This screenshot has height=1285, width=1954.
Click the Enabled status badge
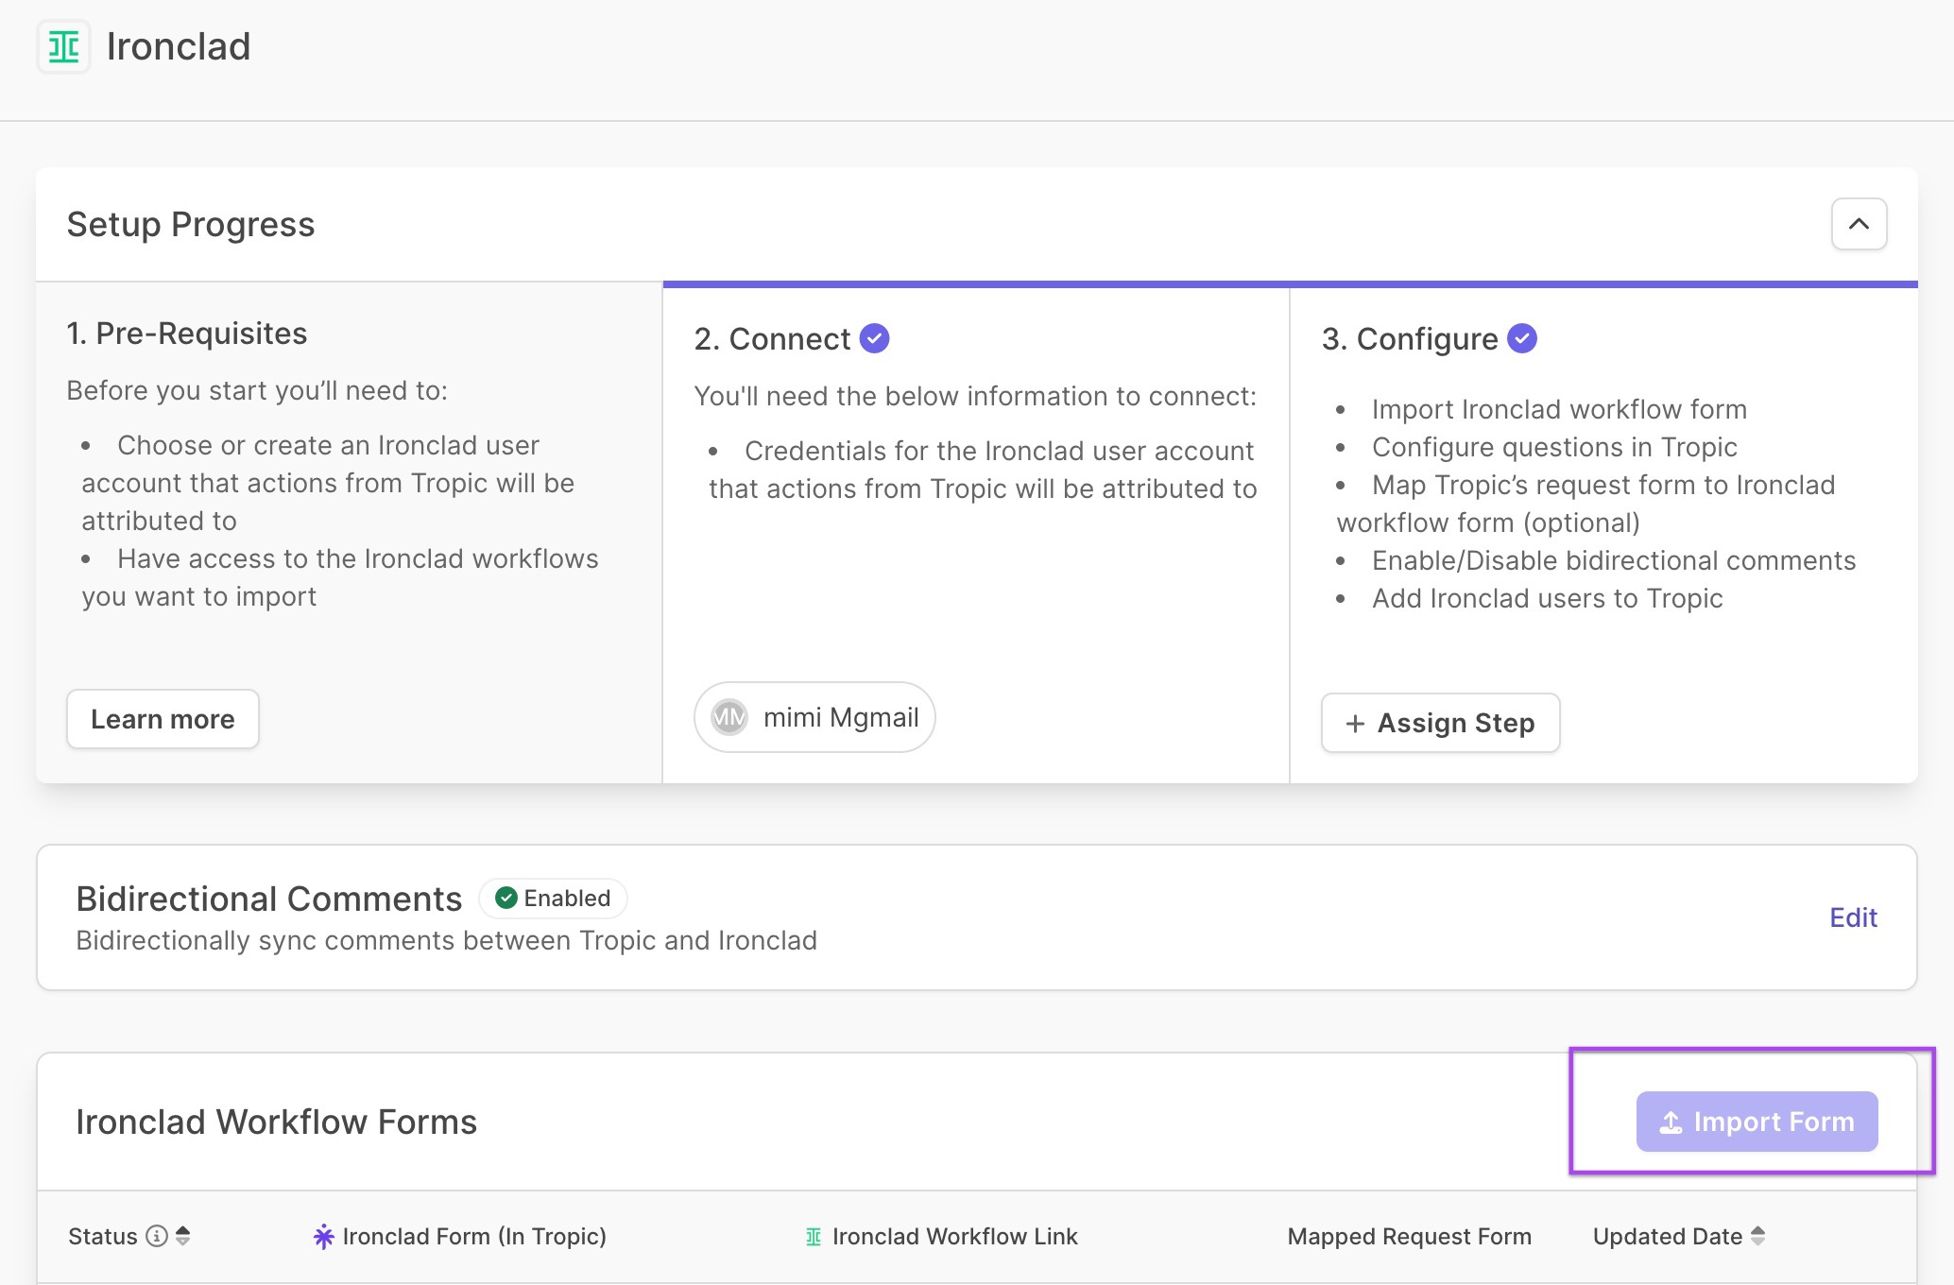553,898
